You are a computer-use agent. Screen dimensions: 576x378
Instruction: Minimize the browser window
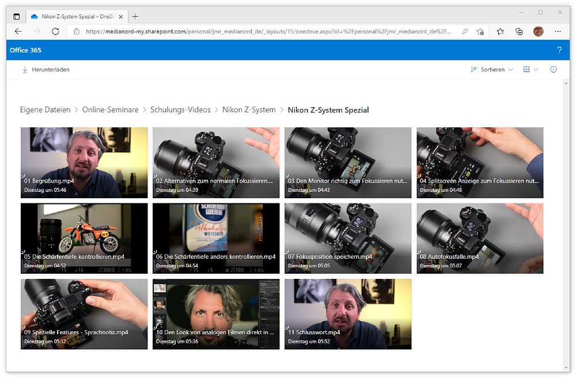521,13
